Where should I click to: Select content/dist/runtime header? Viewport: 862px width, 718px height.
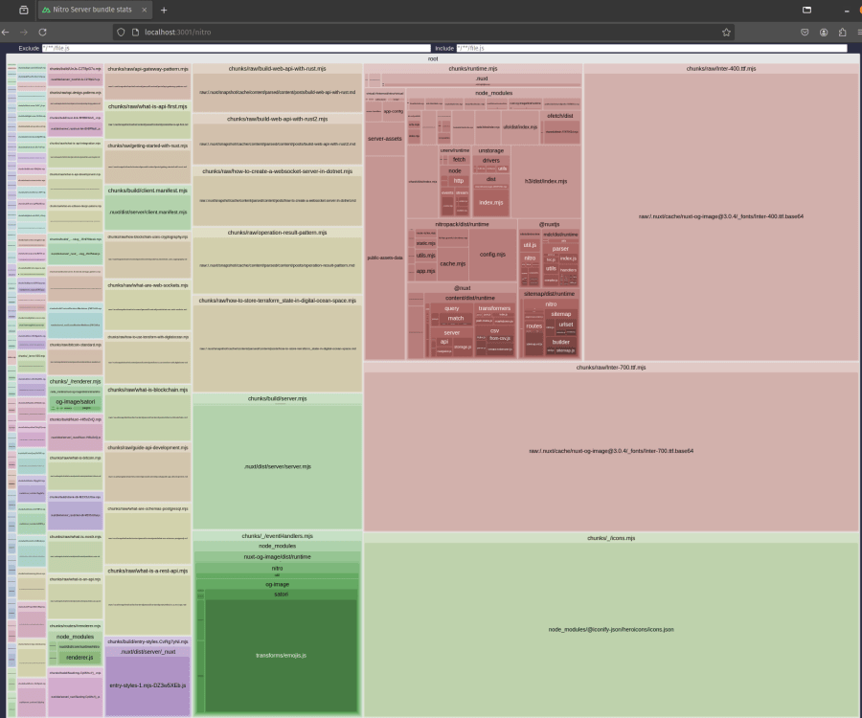pos(470,298)
